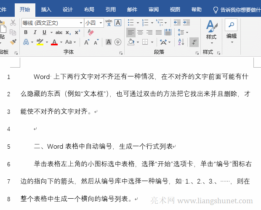Click the Format Painter brush icon
The image size is (261, 210).
13,42
